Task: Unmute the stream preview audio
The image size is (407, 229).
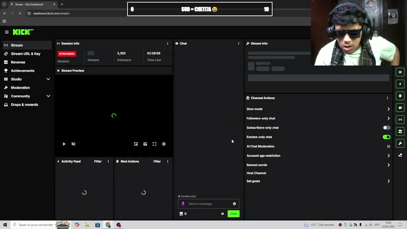Action: pyautogui.click(x=73, y=144)
